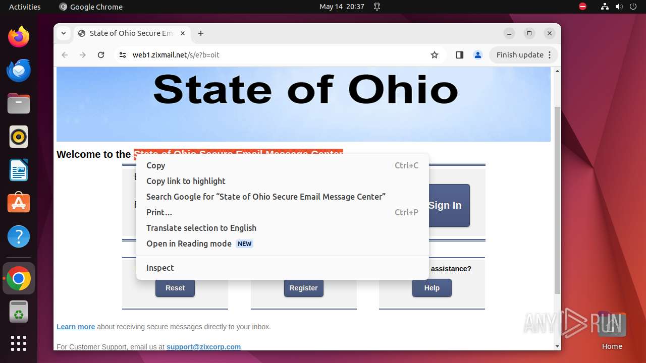Open notifications bell in top bar
This screenshot has width=646, height=363.
pos(377,7)
